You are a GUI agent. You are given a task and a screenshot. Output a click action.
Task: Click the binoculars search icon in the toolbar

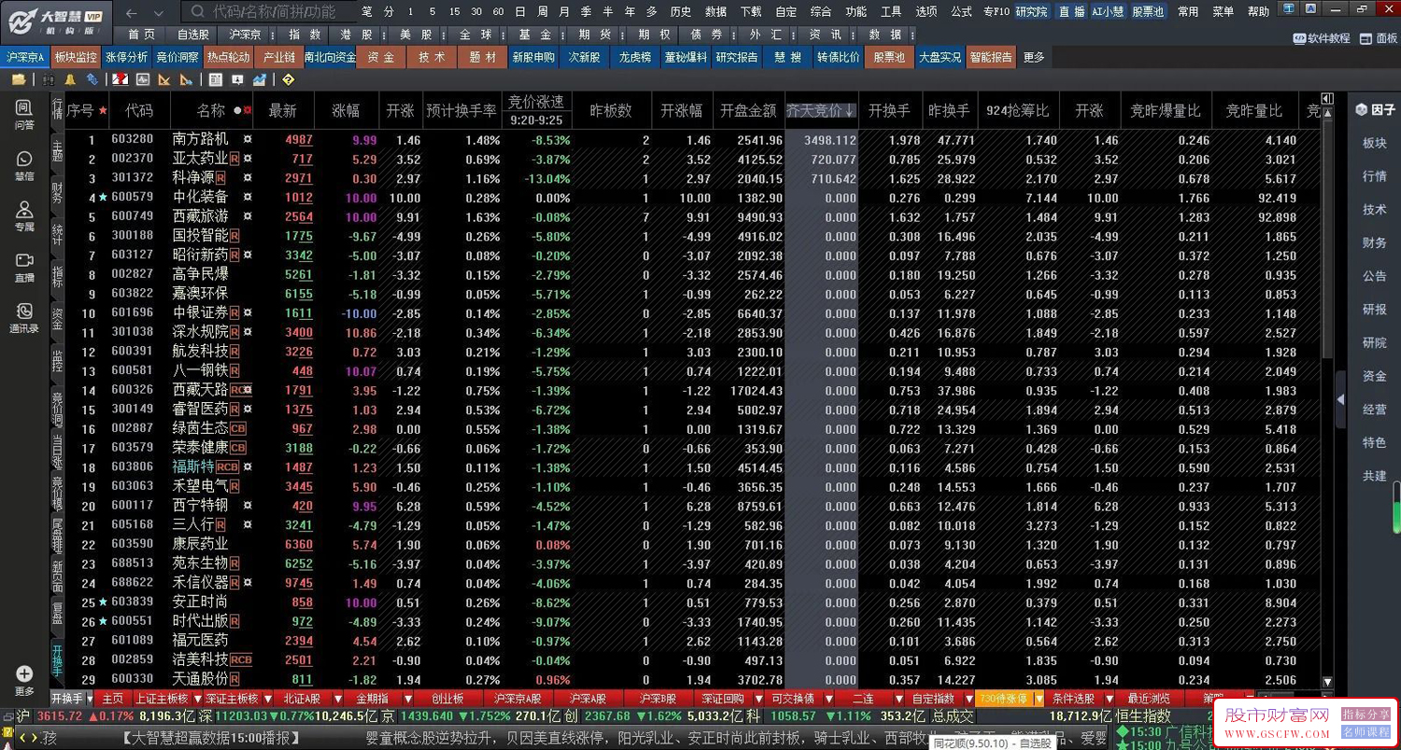click(48, 80)
